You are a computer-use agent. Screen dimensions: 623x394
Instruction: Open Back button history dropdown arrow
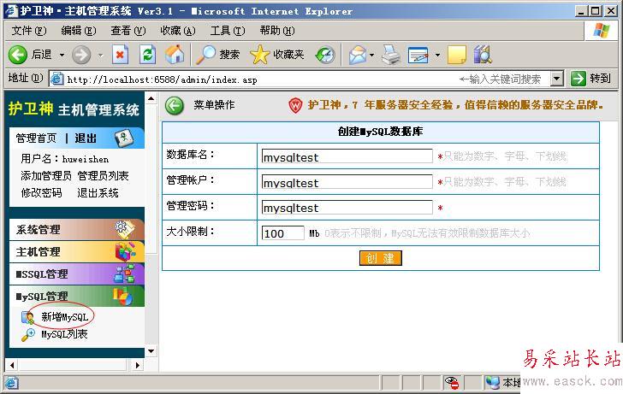point(62,55)
